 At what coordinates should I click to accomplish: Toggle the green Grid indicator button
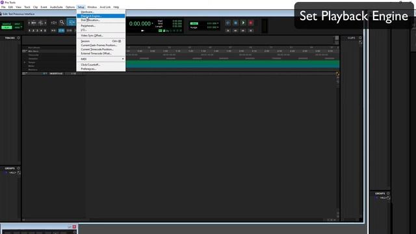point(194,23)
